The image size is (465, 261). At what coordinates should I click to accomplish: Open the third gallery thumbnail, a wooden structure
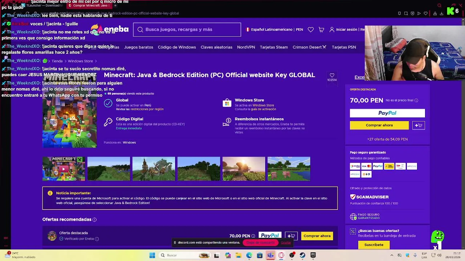click(x=154, y=169)
